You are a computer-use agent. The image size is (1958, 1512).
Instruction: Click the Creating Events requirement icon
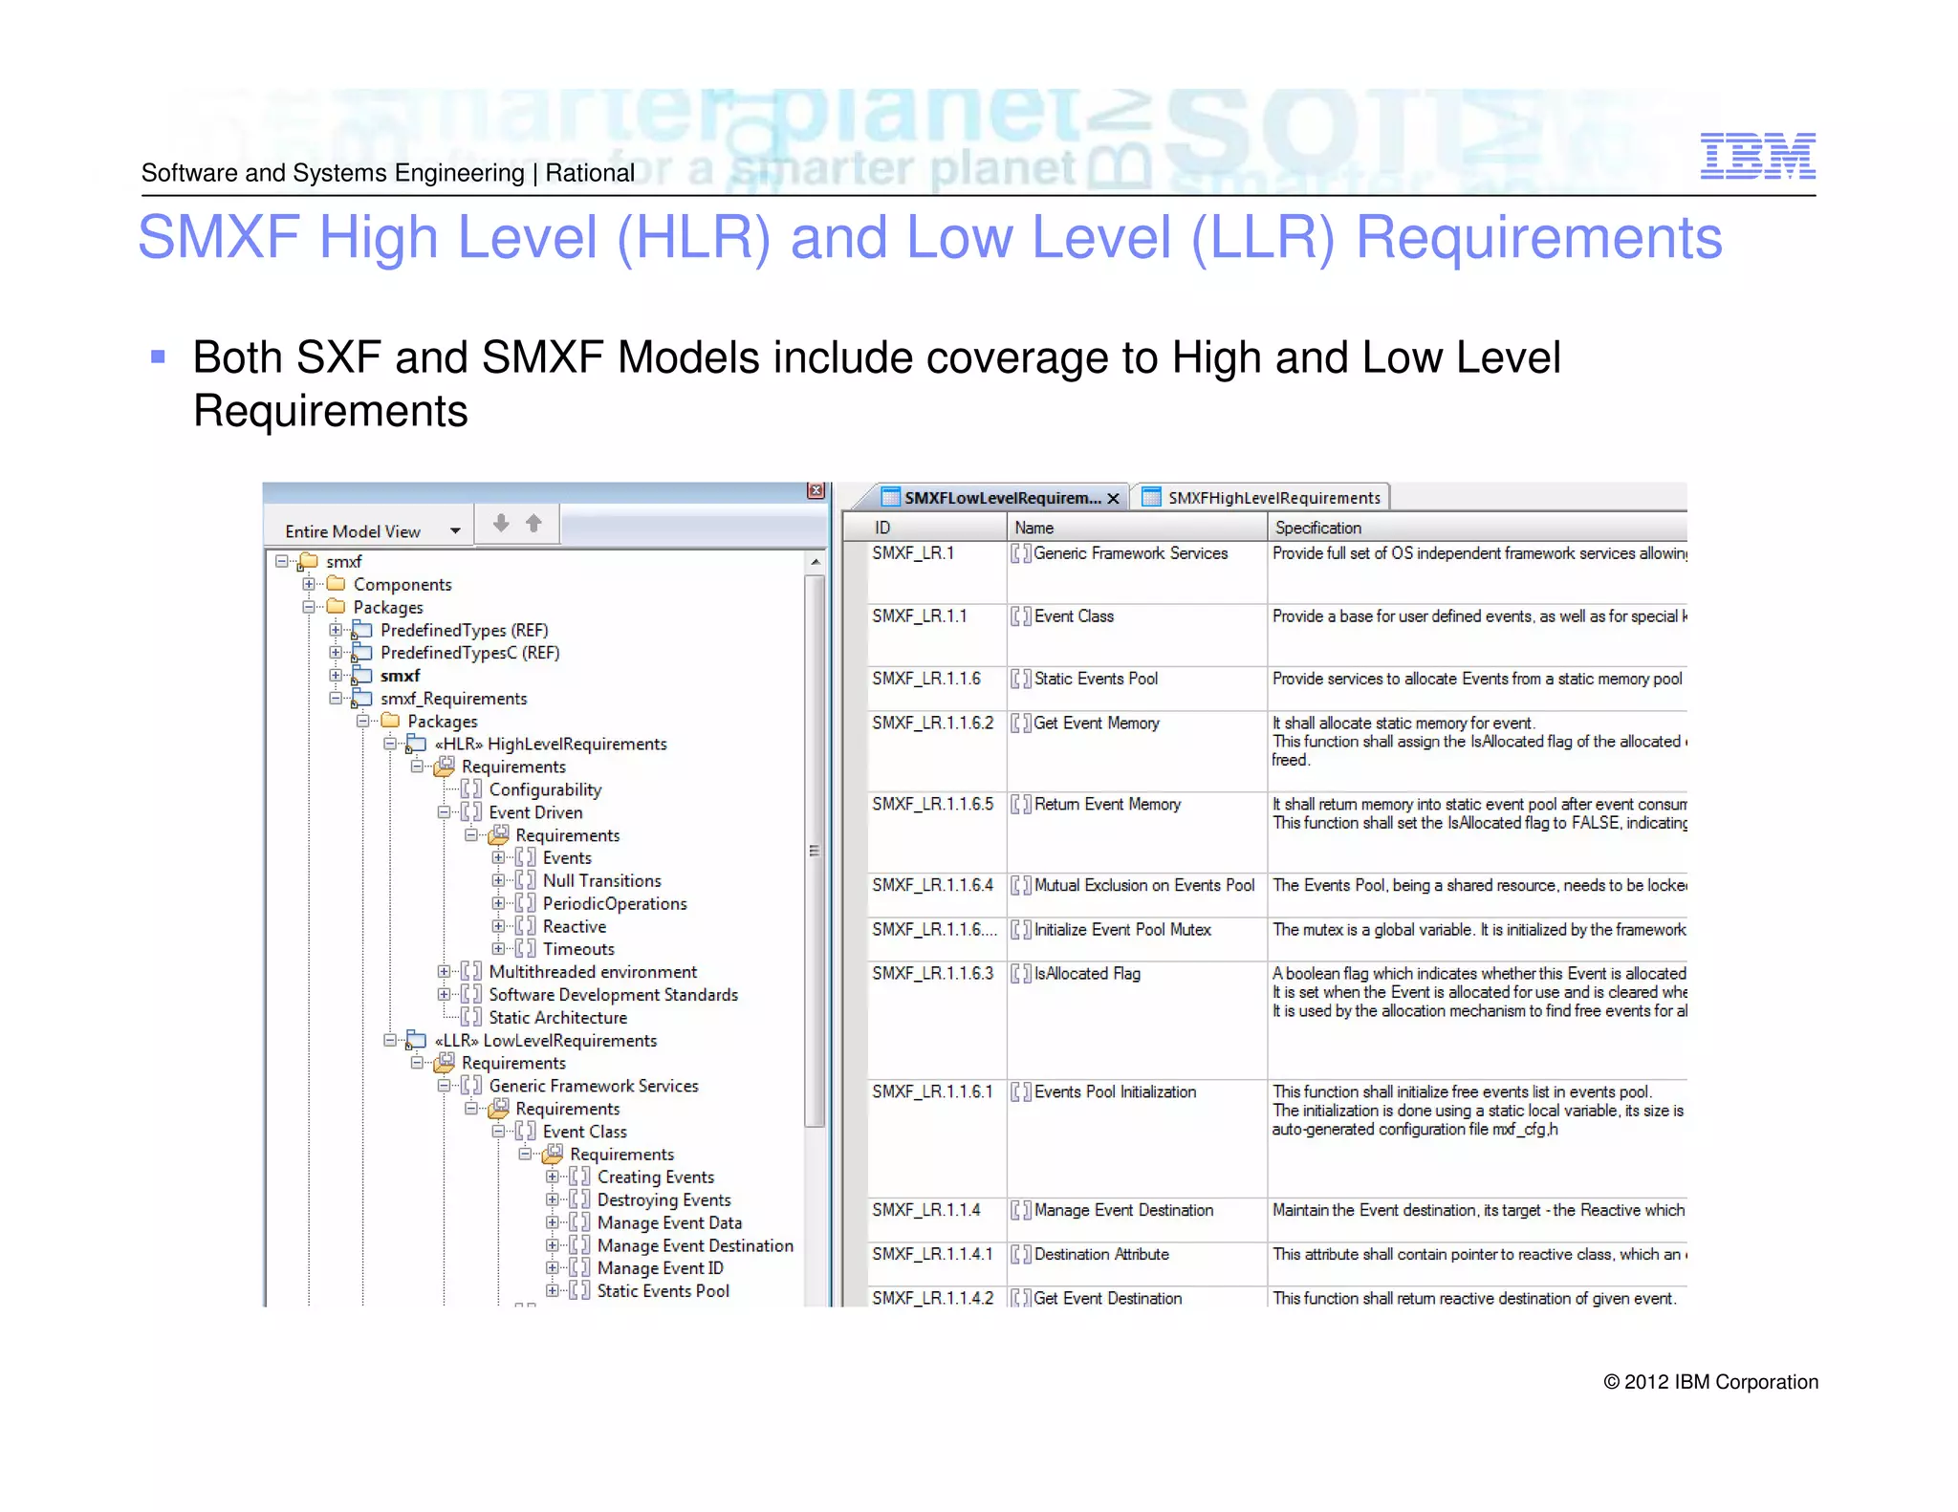tap(579, 1177)
